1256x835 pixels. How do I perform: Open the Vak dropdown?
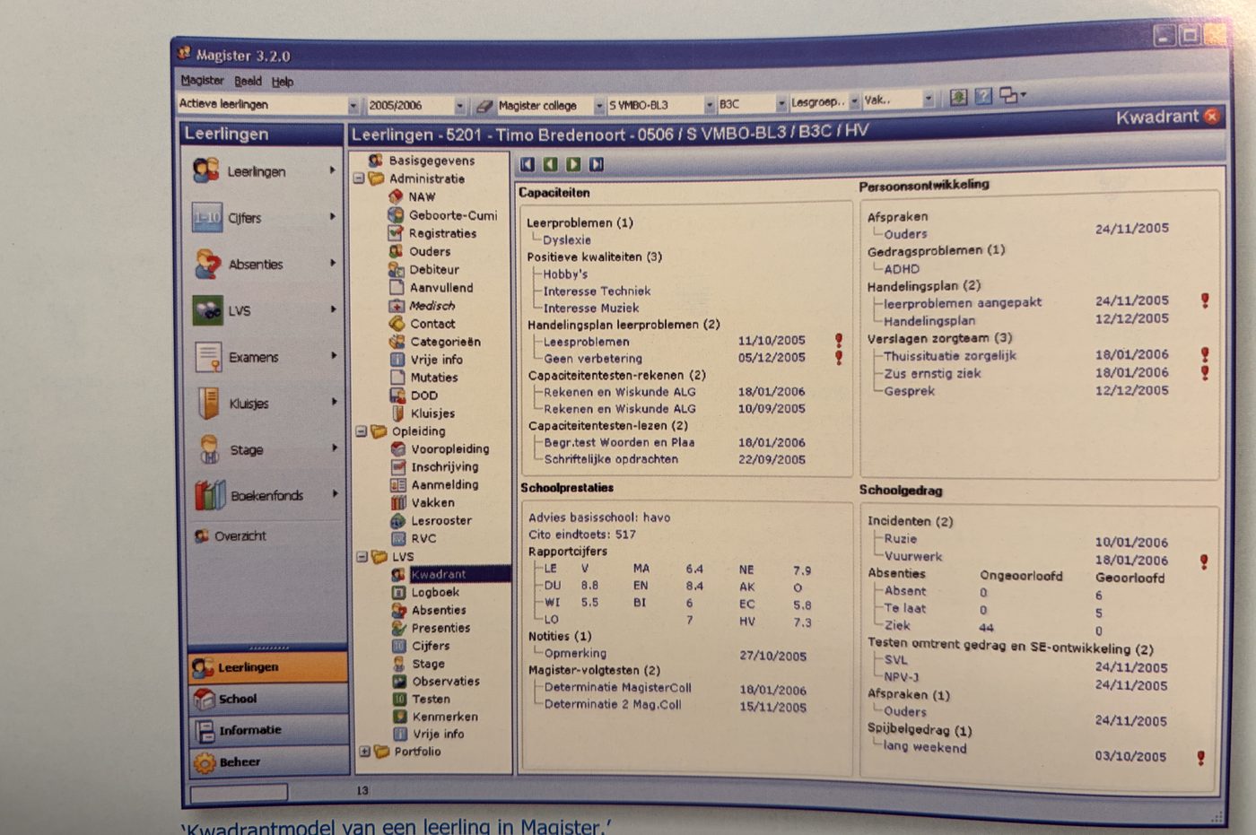point(928,100)
